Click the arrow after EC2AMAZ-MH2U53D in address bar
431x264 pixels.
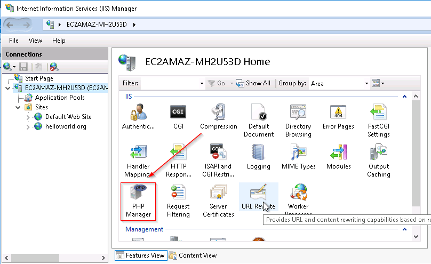point(134,25)
